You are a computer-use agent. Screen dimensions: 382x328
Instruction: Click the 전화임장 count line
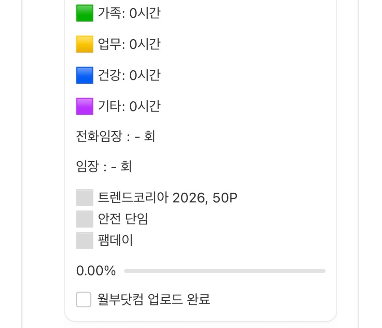coord(115,137)
